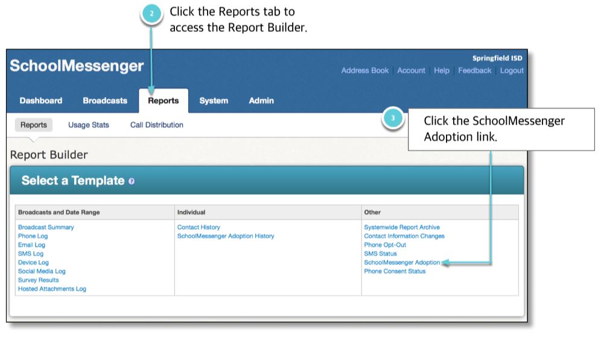Open the Account link
The height and width of the screenshot is (338, 601).
412,70
